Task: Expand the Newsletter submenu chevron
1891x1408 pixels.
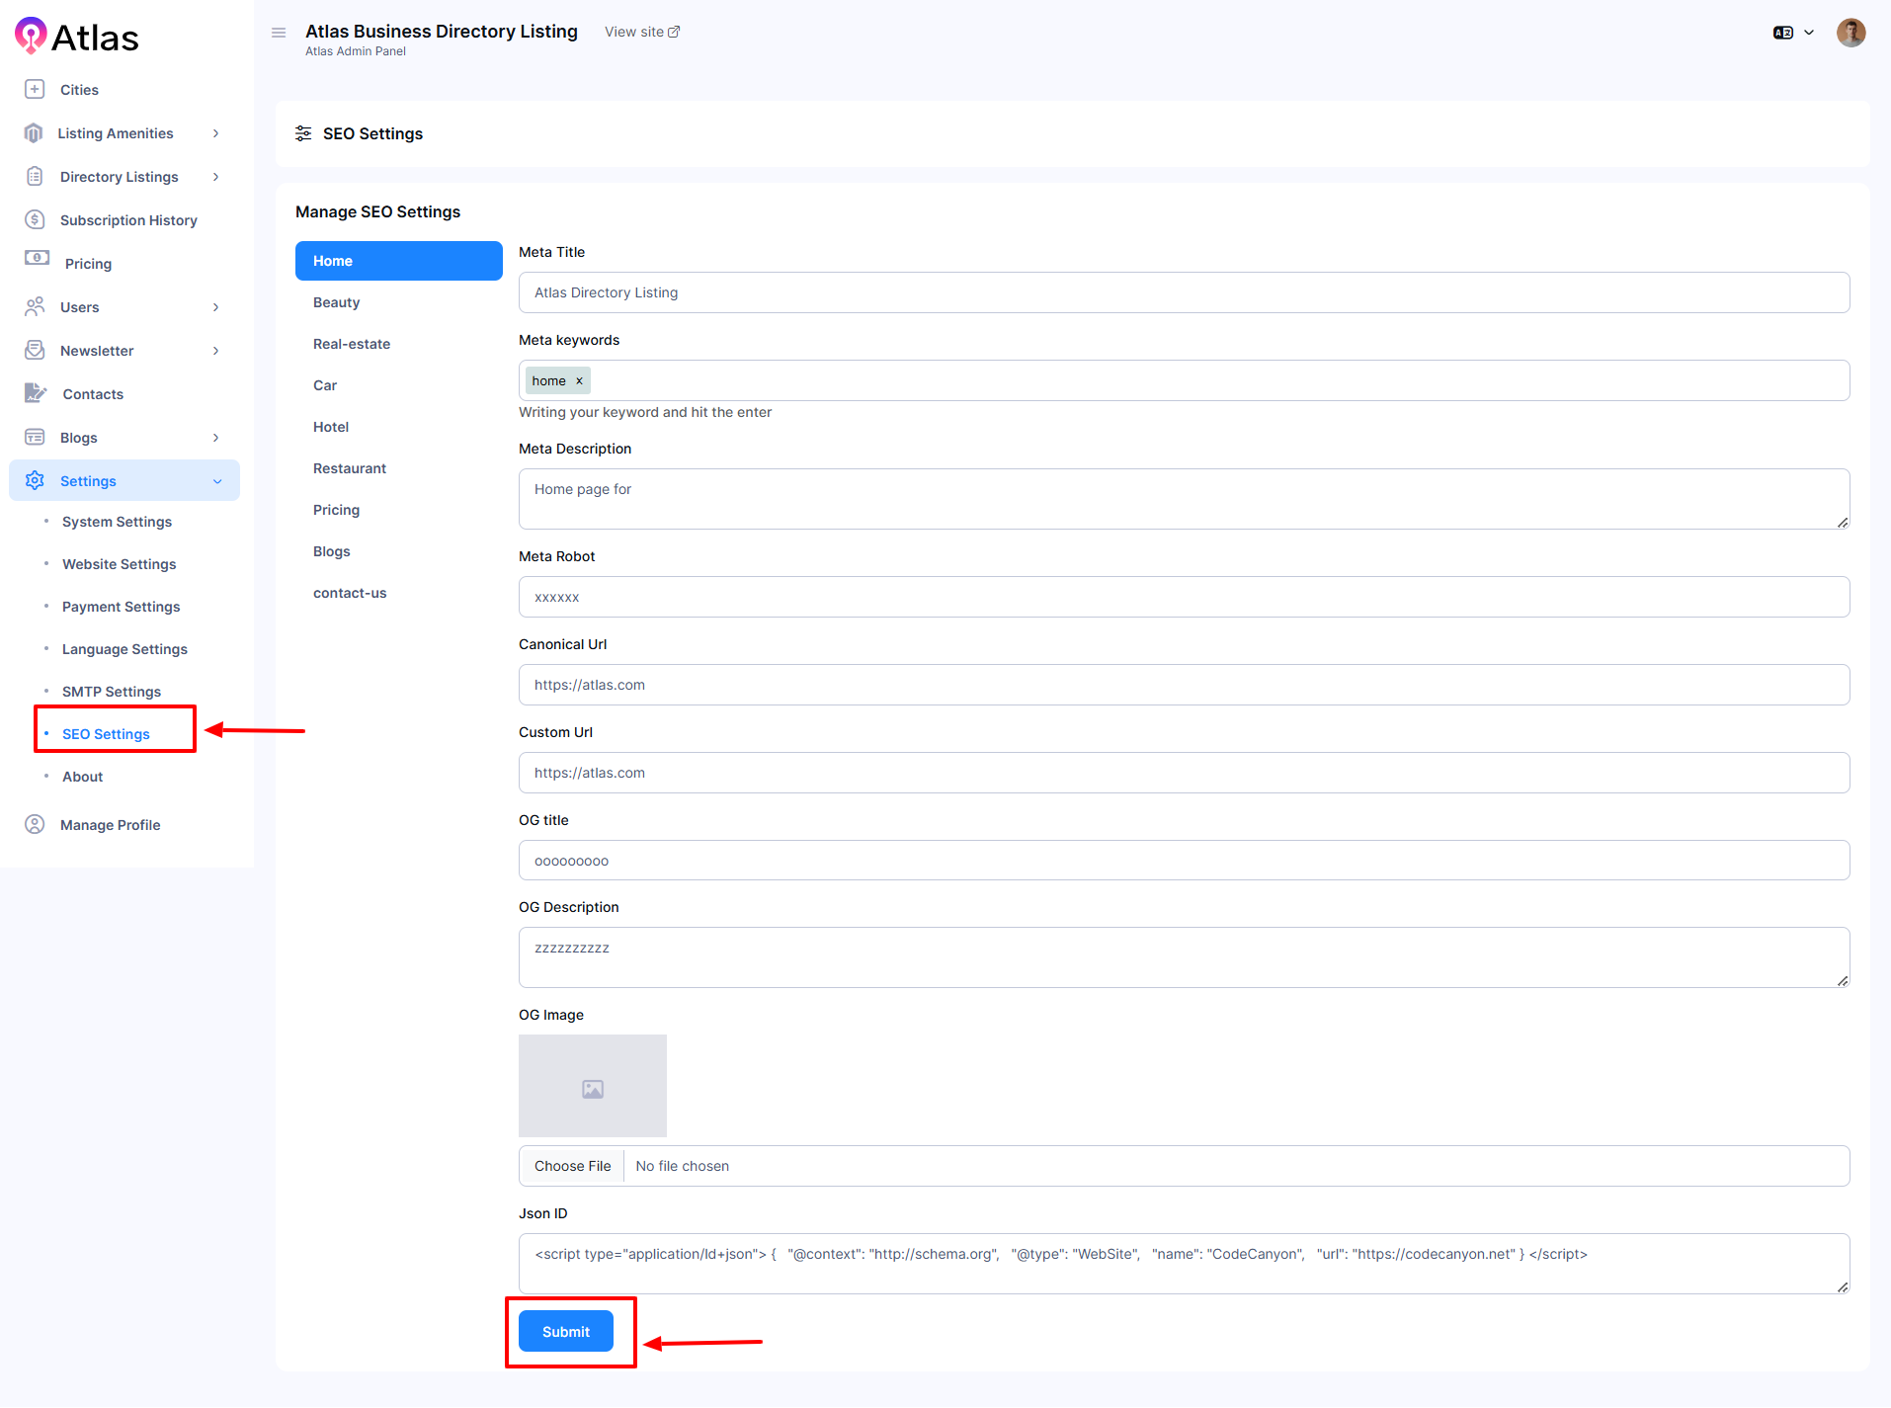Action: [215, 351]
